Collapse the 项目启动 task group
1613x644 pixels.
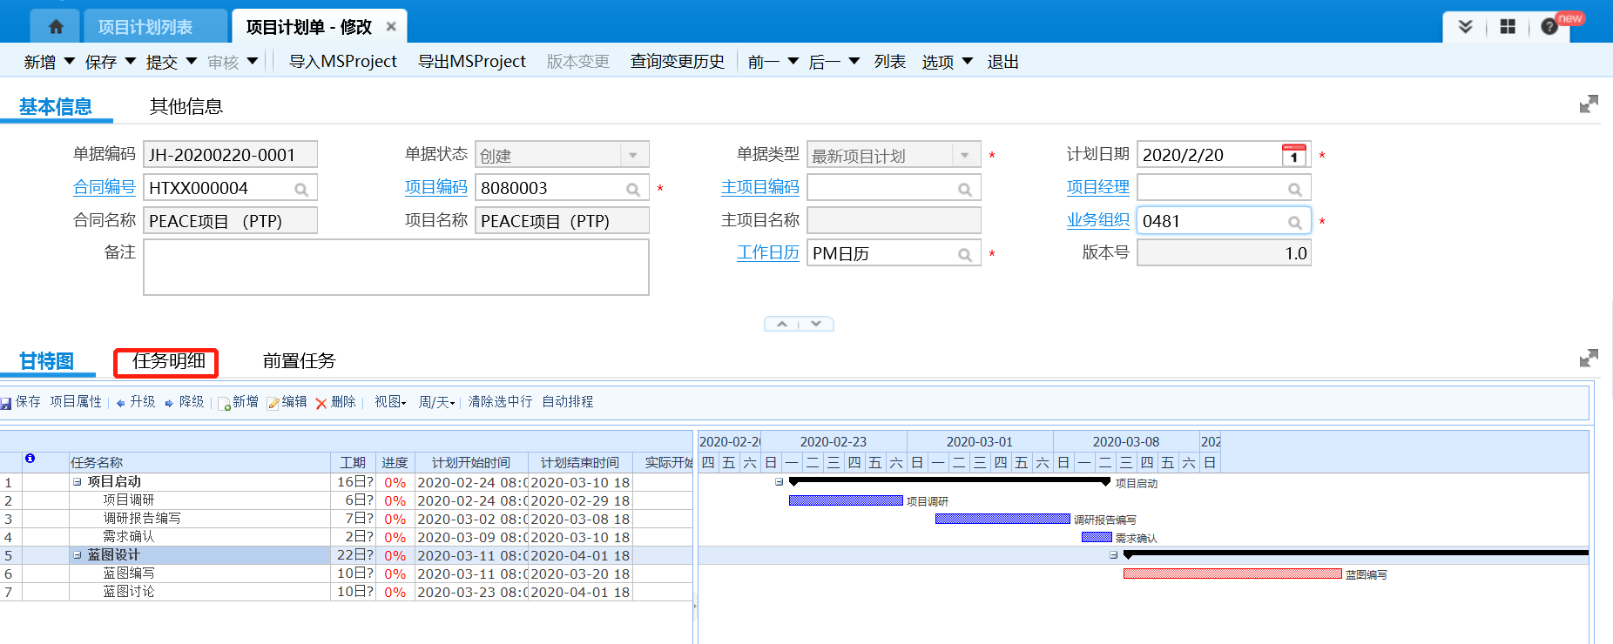tap(78, 482)
